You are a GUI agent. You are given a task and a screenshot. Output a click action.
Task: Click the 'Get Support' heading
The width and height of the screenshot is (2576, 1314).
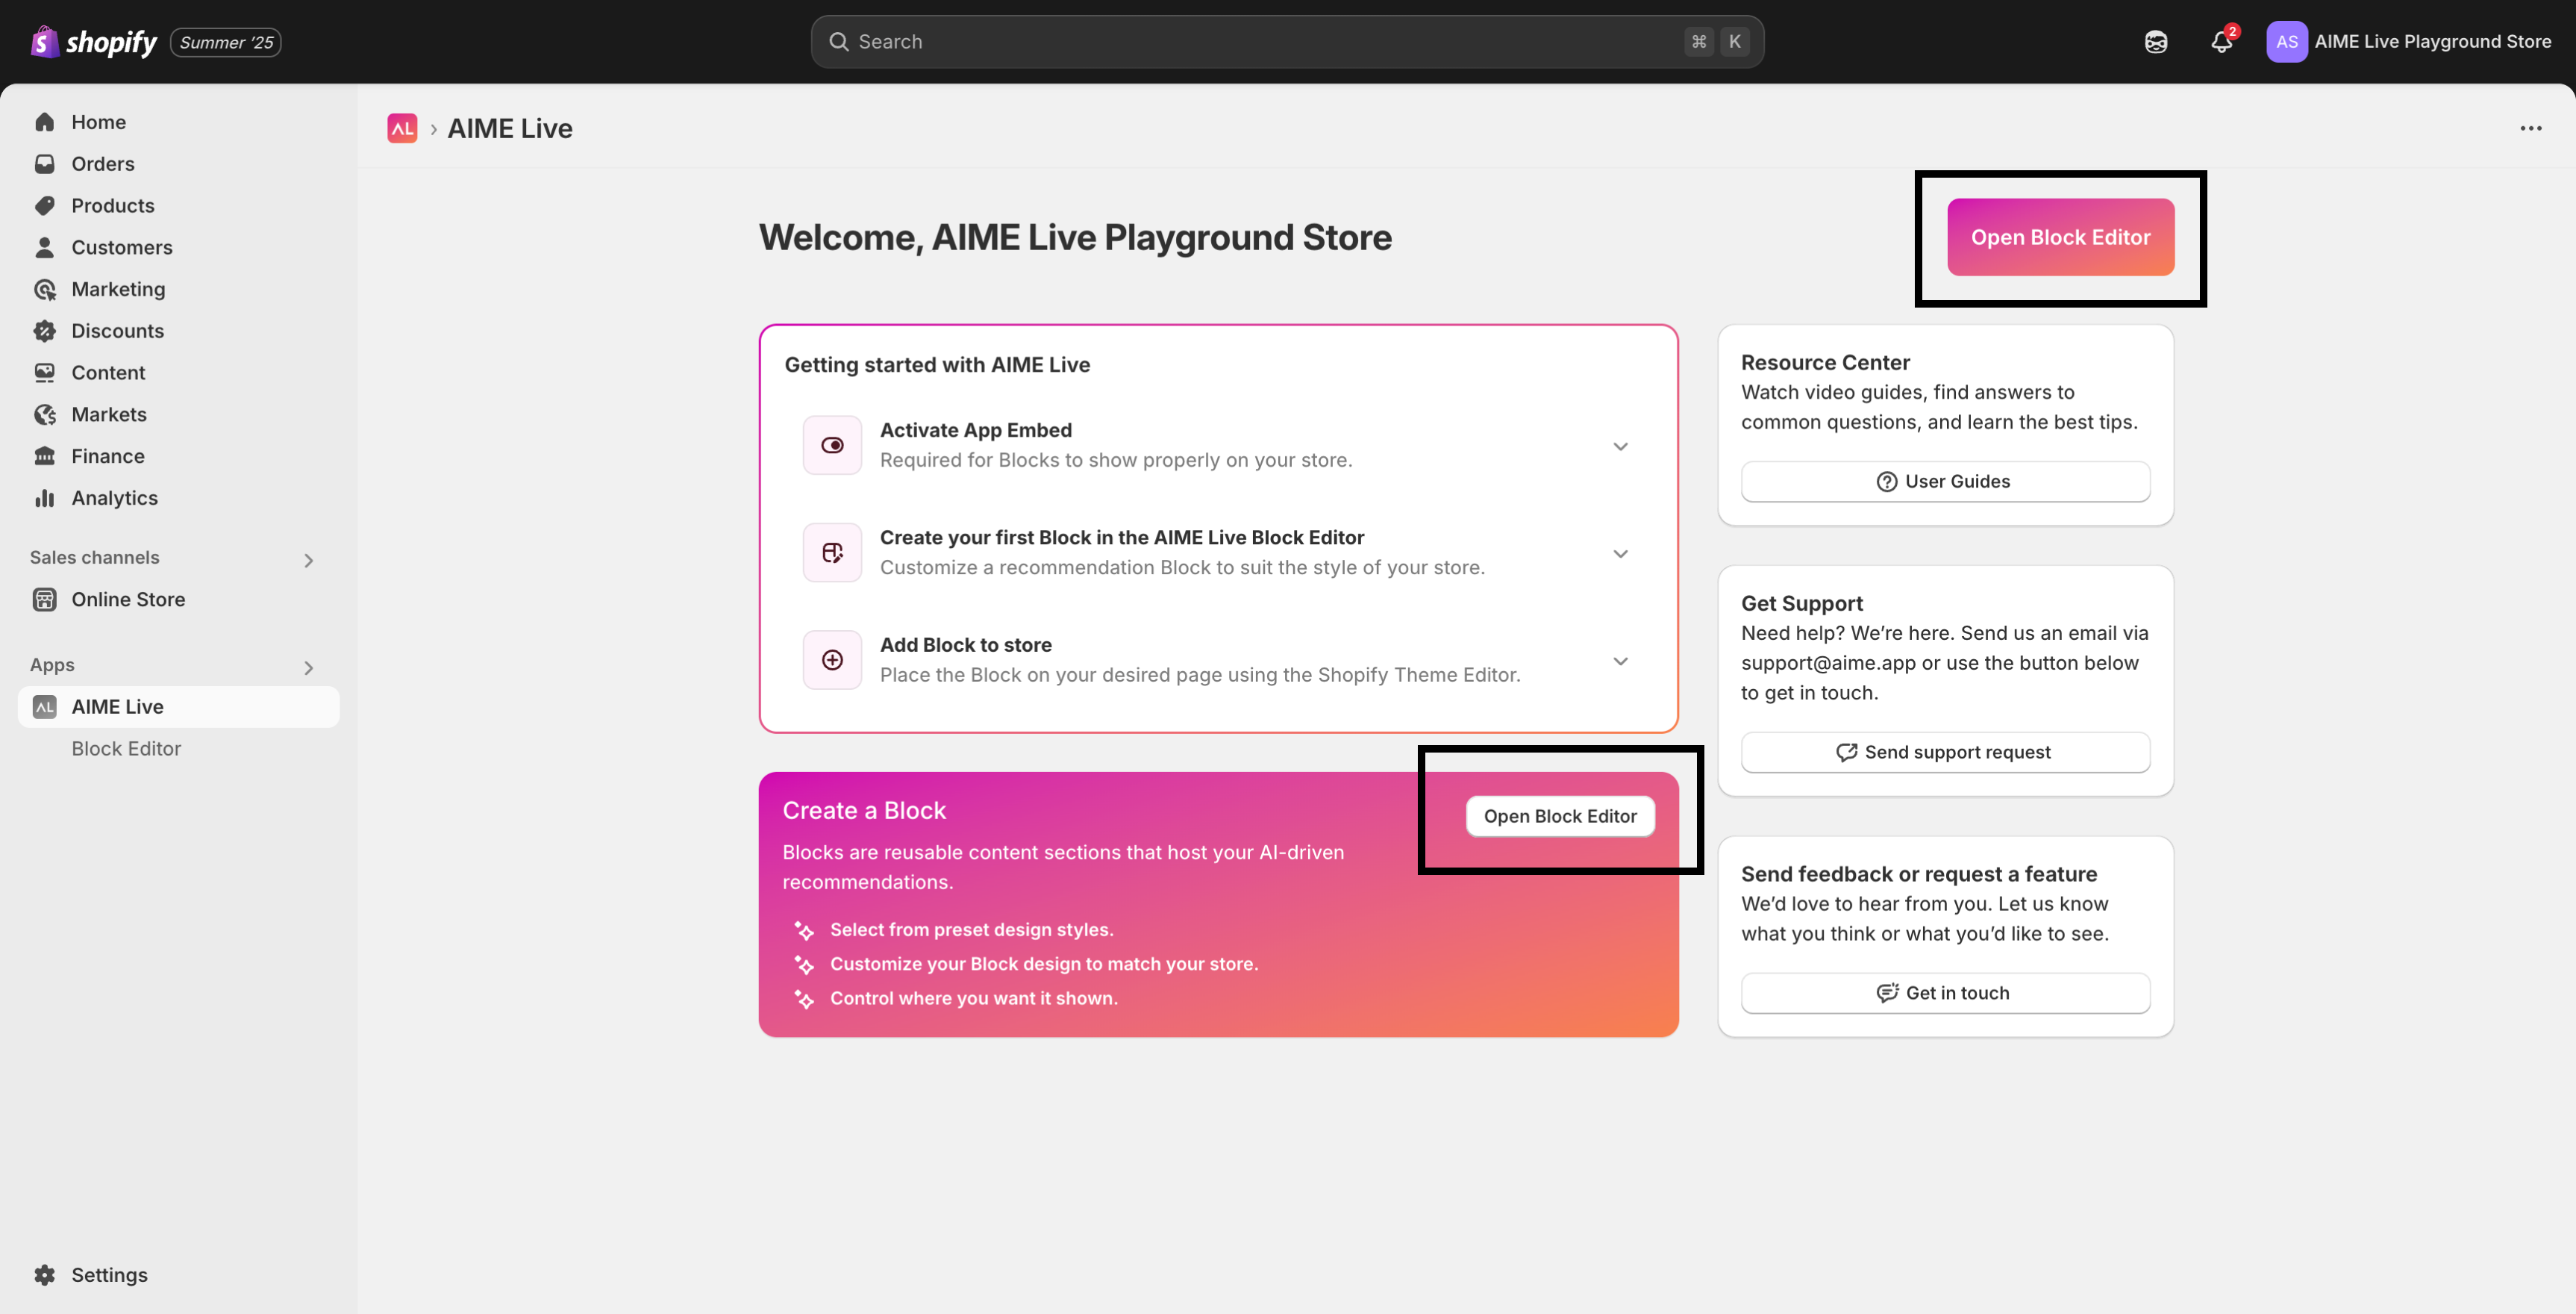tap(1801, 603)
